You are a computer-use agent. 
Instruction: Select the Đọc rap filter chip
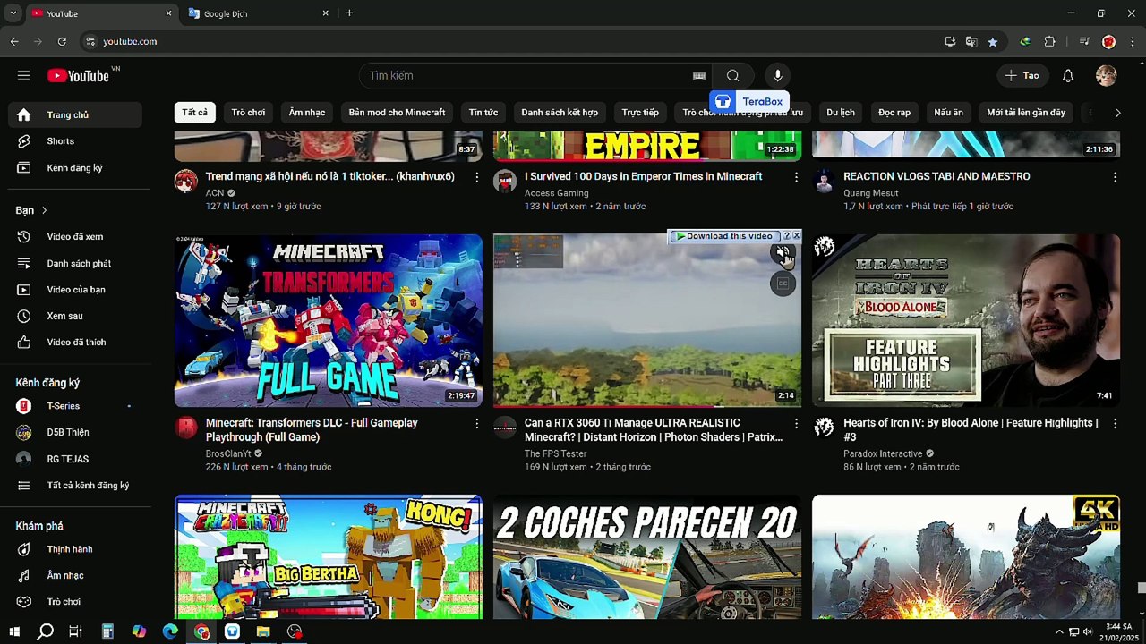(894, 113)
